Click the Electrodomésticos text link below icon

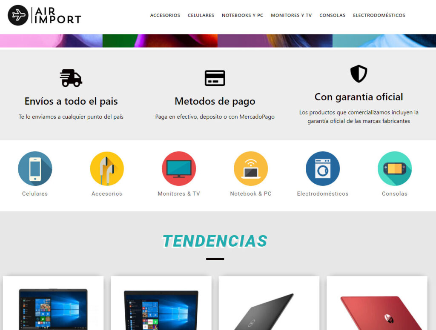323,193
